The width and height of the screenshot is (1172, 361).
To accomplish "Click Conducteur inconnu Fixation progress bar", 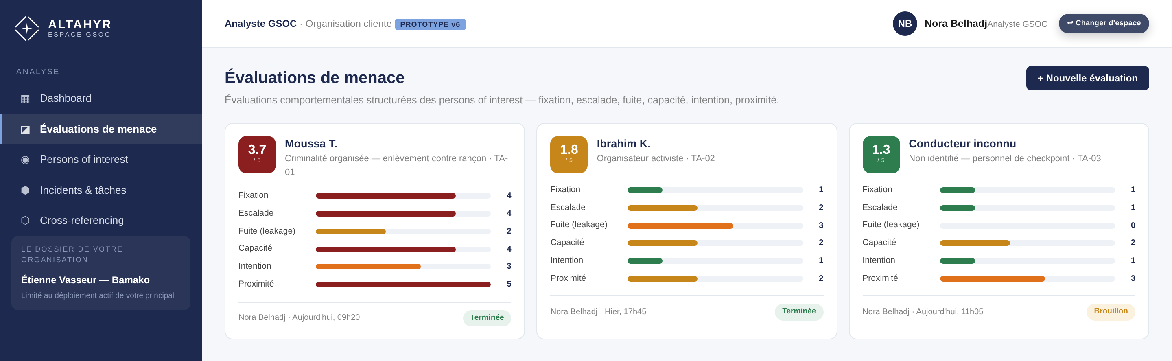I will (1027, 190).
